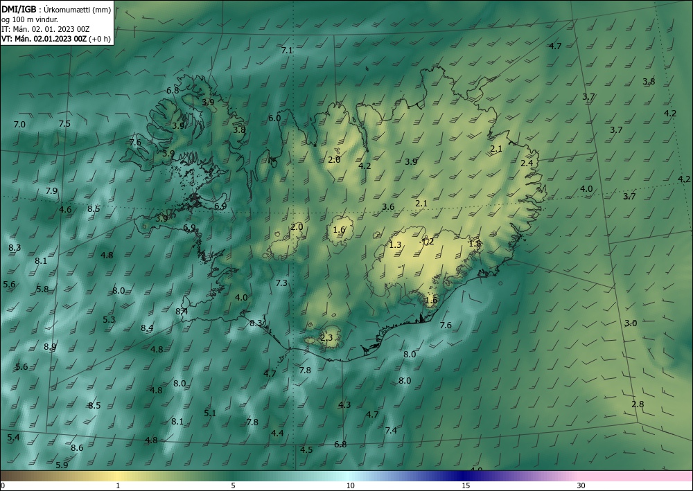Click the 1 label on the color scale
This screenshot has width=693, height=491.
pyautogui.click(x=118, y=485)
